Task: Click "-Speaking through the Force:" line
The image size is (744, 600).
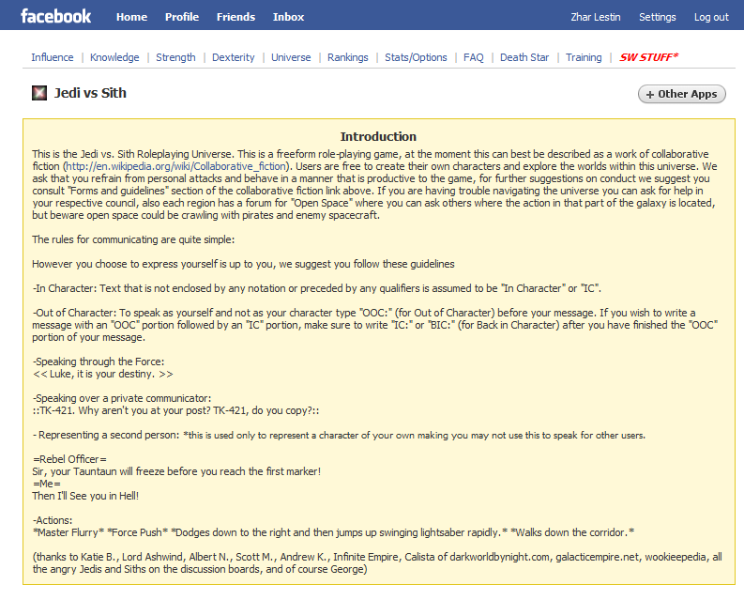Action: 99,362
